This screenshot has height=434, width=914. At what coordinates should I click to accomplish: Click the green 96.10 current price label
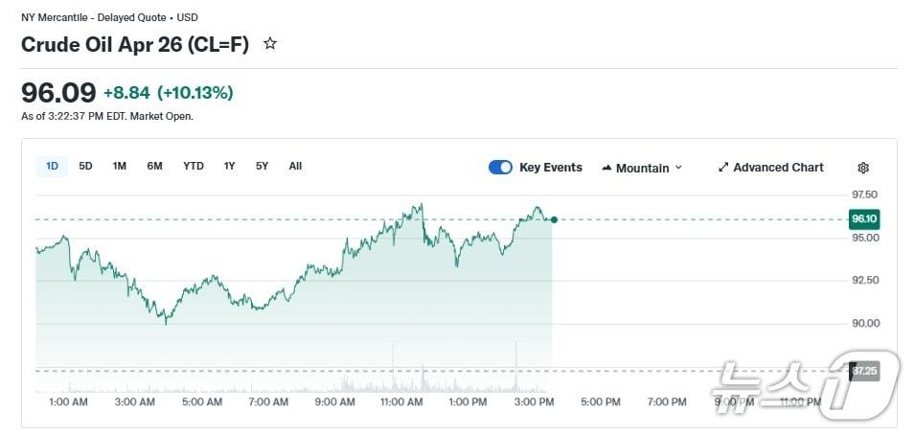coord(864,219)
